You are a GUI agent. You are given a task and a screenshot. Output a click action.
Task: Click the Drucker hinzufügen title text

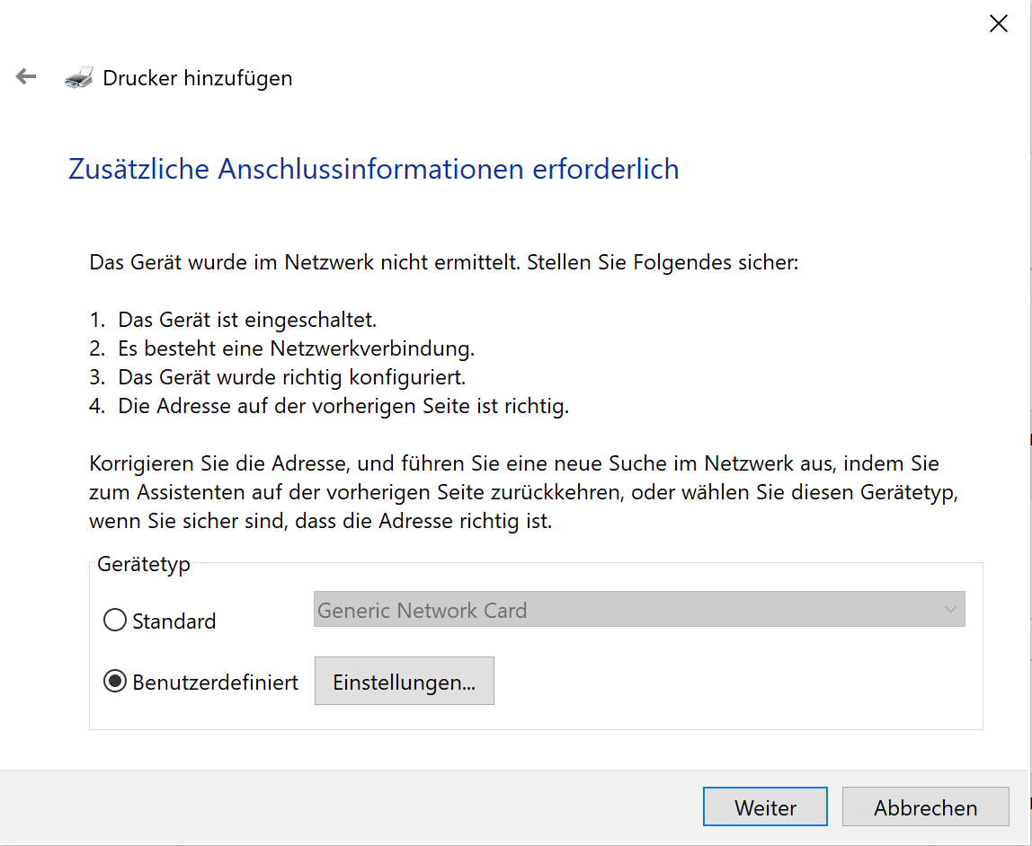pyautogui.click(x=197, y=78)
